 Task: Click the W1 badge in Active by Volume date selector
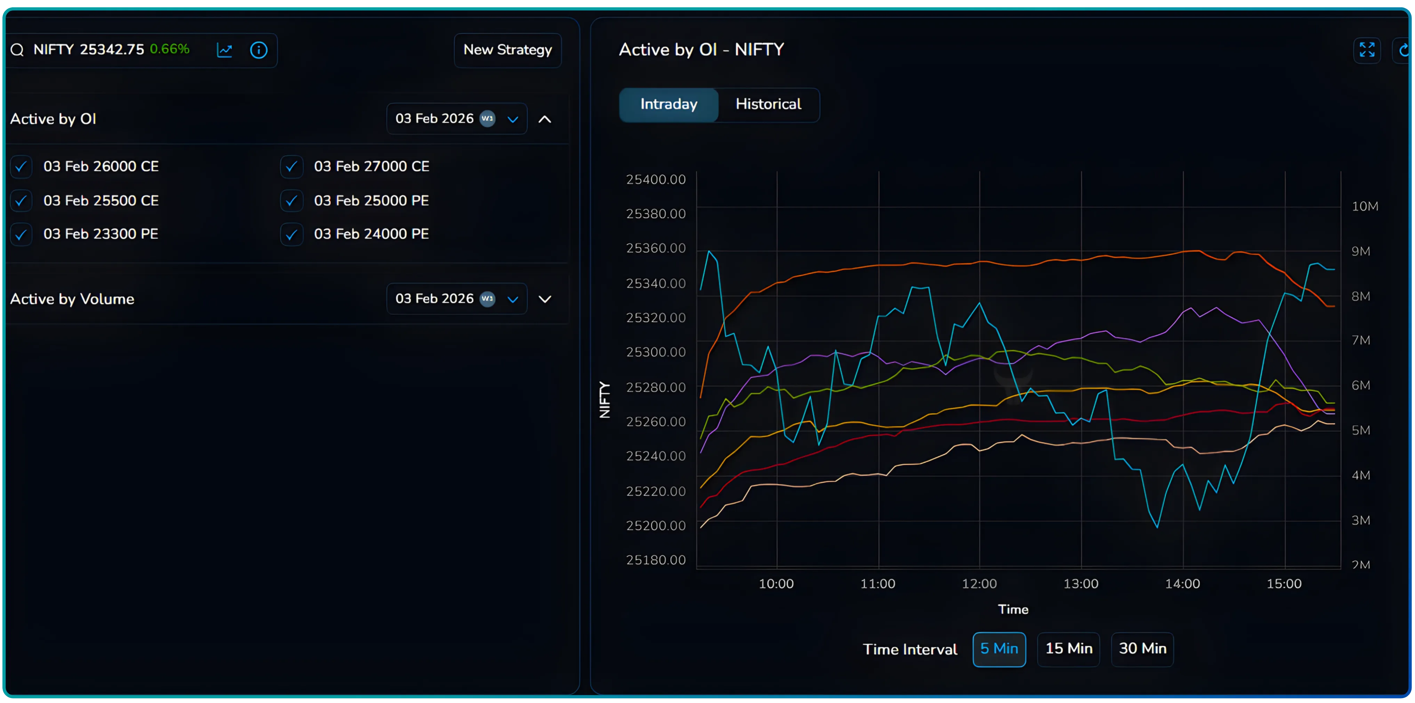pos(488,299)
